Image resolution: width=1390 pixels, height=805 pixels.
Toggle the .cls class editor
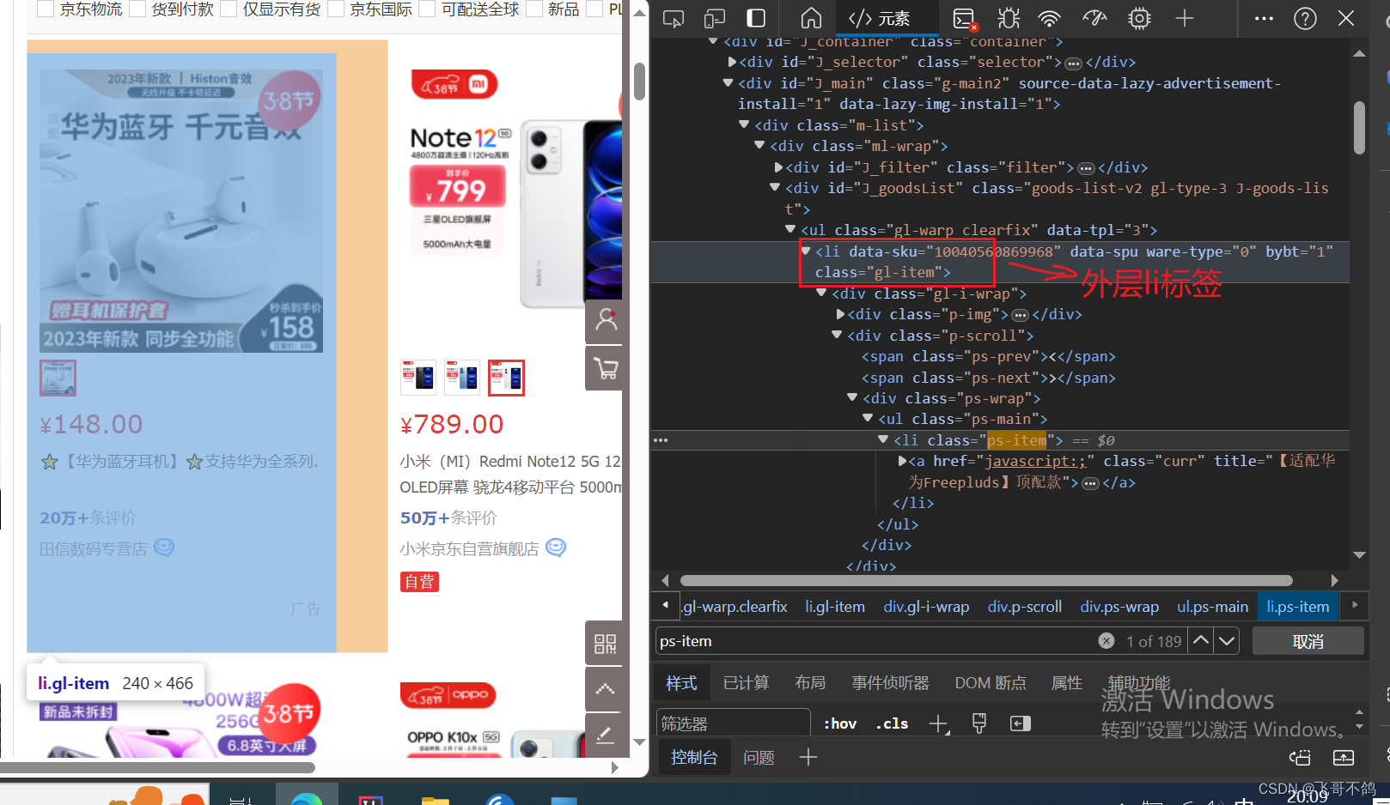point(893,723)
